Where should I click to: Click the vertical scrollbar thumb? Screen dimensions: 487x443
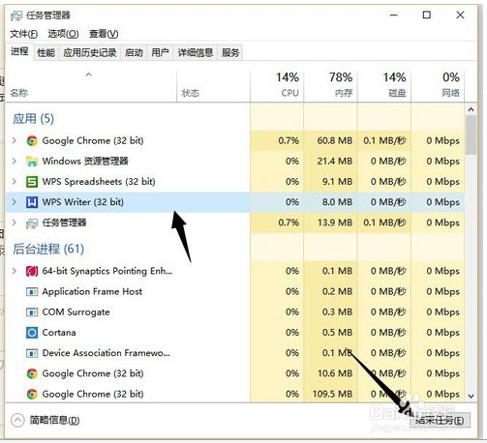tap(471, 134)
